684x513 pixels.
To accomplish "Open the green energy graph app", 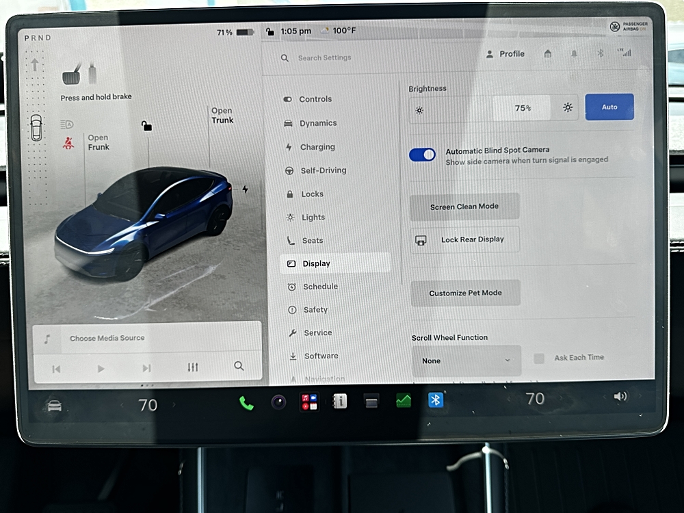I will click(404, 400).
